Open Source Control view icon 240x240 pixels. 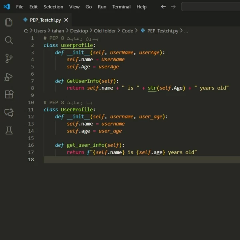click(9, 58)
